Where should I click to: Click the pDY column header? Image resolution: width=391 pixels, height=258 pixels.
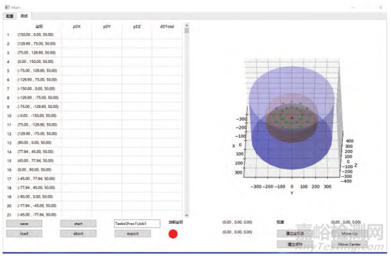click(106, 27)
